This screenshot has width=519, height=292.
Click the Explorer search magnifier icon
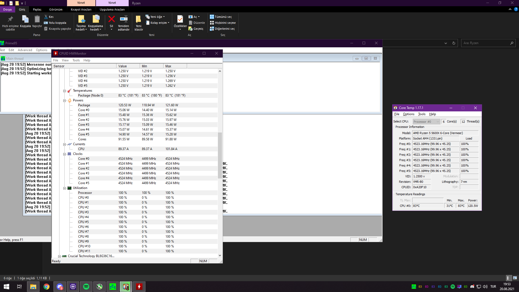tap(512, 43)
